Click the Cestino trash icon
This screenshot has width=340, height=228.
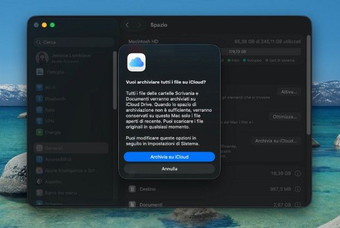pyautogui.click(x=132, y=189)
